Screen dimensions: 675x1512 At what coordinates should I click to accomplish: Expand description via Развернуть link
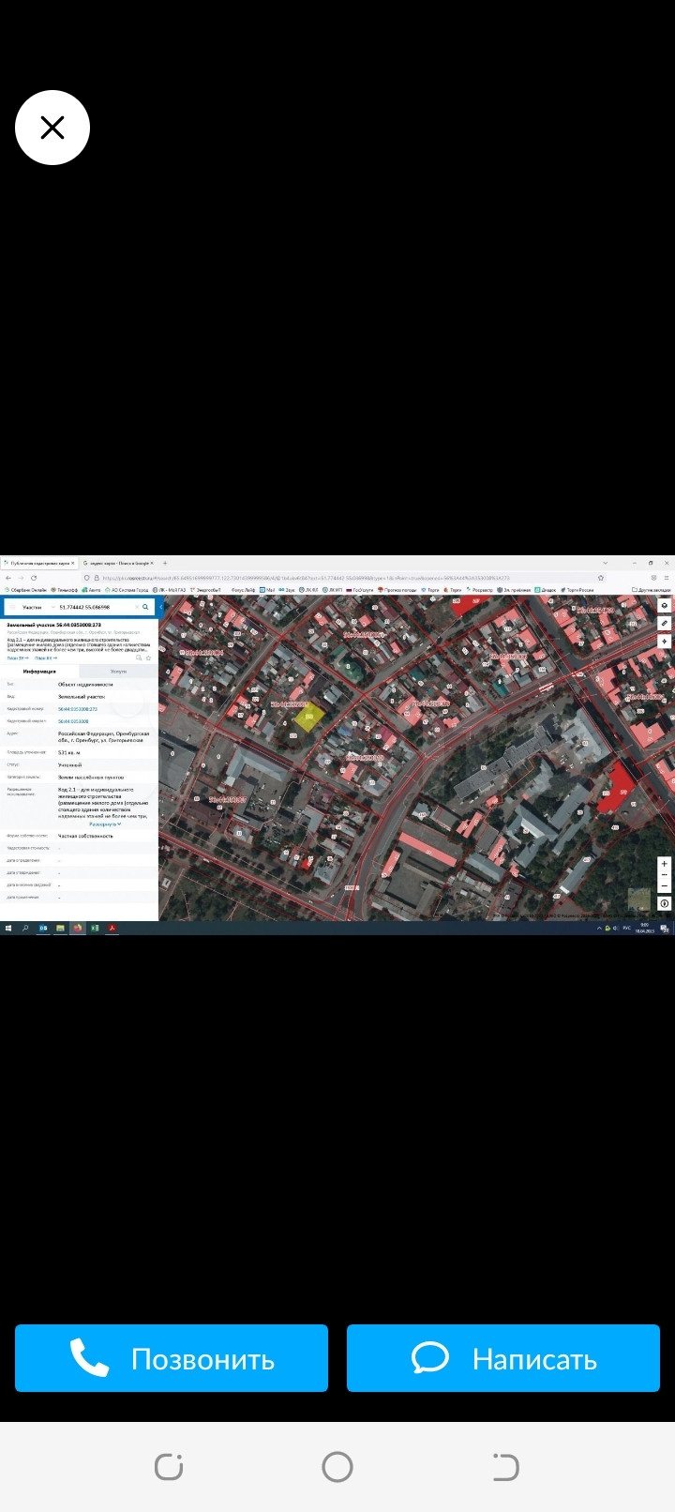pyautogui.click(x=104, y=824)
